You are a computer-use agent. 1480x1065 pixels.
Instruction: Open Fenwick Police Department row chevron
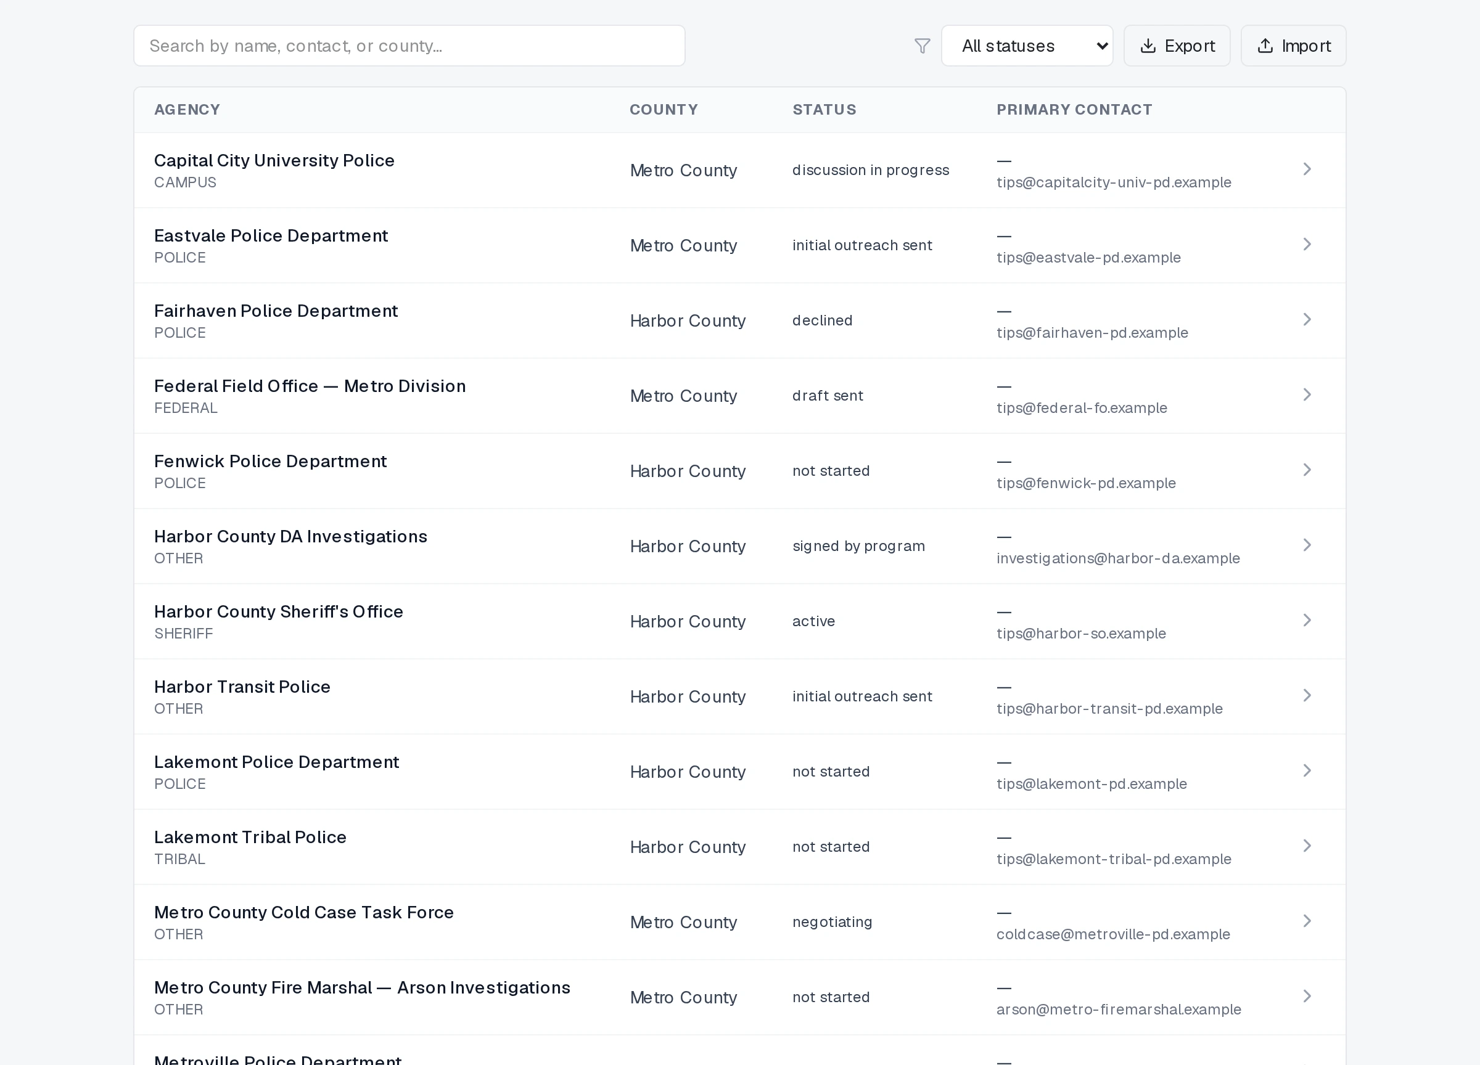tap(1307, 470)
